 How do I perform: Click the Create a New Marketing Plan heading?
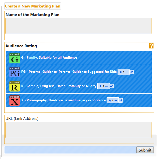click(32, 6)
